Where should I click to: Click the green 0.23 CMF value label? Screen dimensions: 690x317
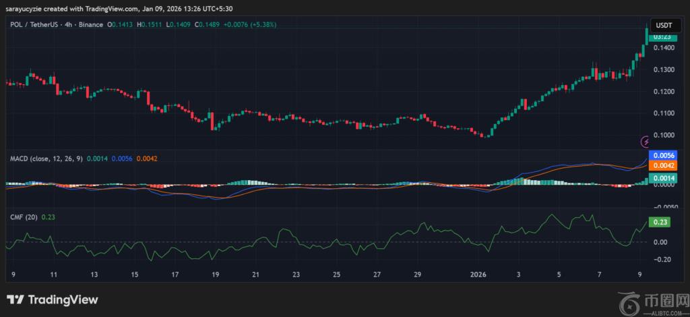(661, 222)
